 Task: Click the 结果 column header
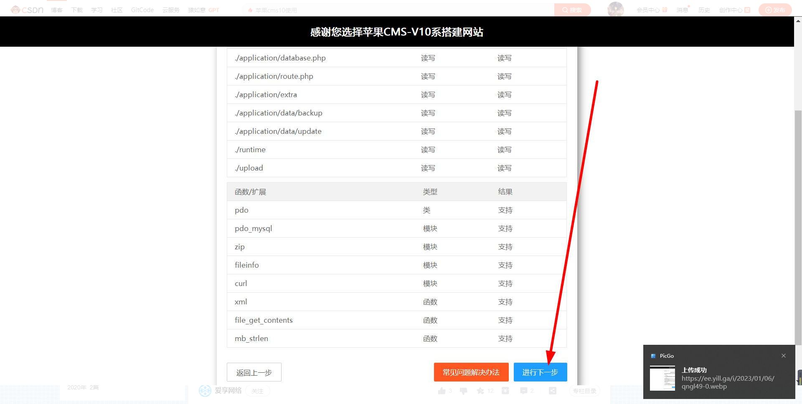tap(505, 192)
